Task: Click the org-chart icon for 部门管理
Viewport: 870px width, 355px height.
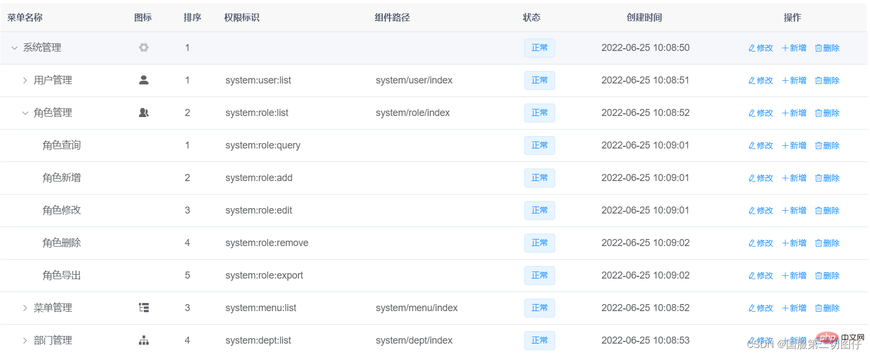Action: (144, 340)
